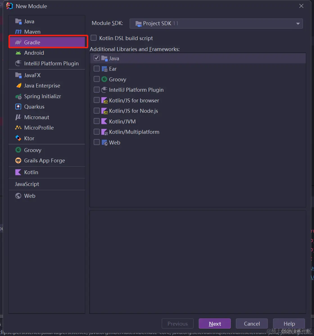Click the JavaFX folder icon
314x336 pixels.
click(19, 75)
